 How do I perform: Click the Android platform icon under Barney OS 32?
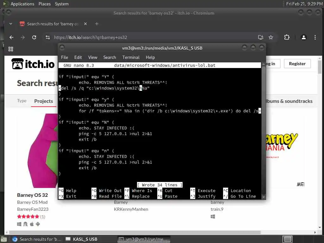38,224
